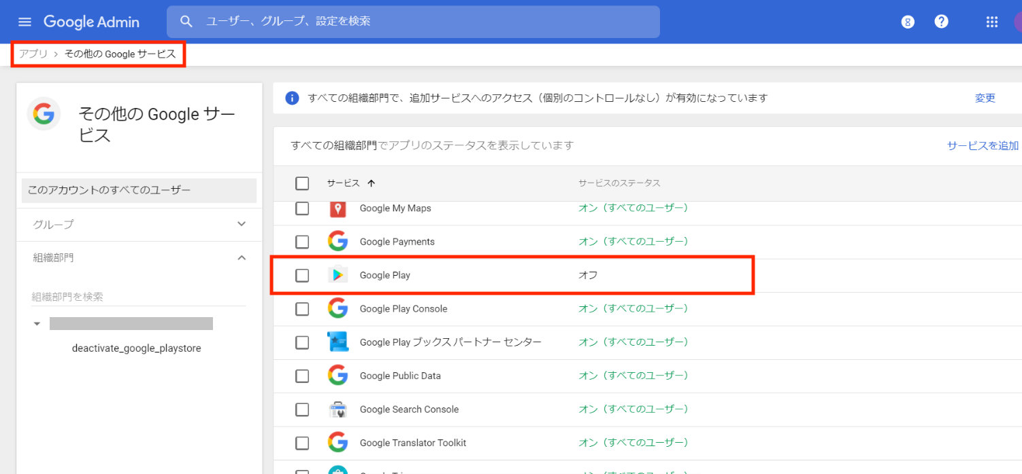Check the Play ブックス パートナー センター checkbox
Viewport: 1022px width, 474px height.
(302, 342)
